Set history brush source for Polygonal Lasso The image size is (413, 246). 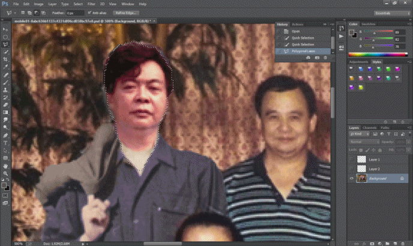pos(279,51)
